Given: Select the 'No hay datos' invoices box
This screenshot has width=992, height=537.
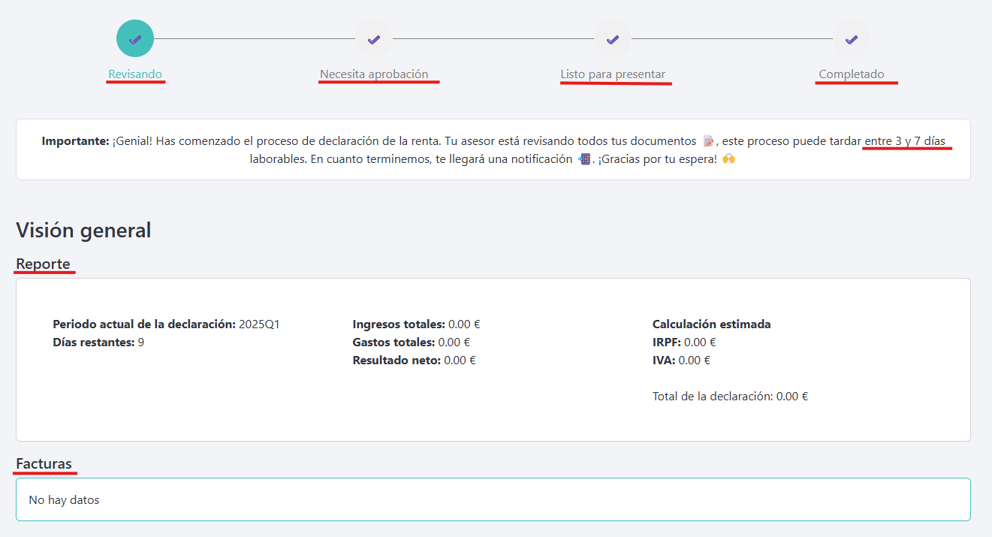Looking at the screenshot, I should coord(493,499).
